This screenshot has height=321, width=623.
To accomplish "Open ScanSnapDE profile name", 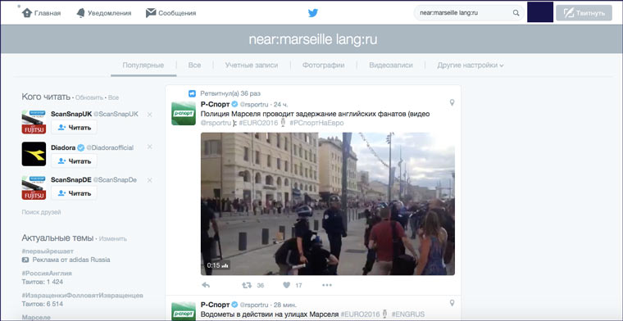I will pos(71,180).
